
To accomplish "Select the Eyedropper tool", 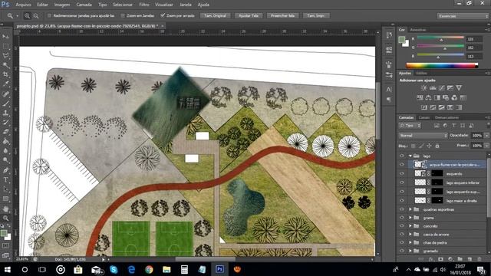I will pos(5,84).
